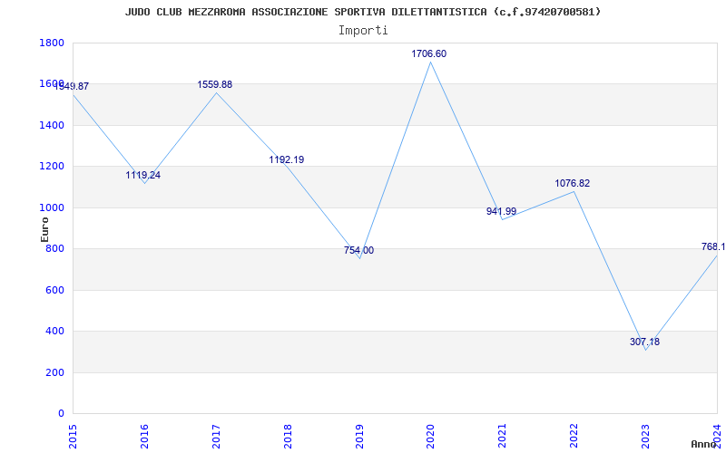Select year 2020 on x-axis
This screenshot has width=726, height=453.
point(430,436)
